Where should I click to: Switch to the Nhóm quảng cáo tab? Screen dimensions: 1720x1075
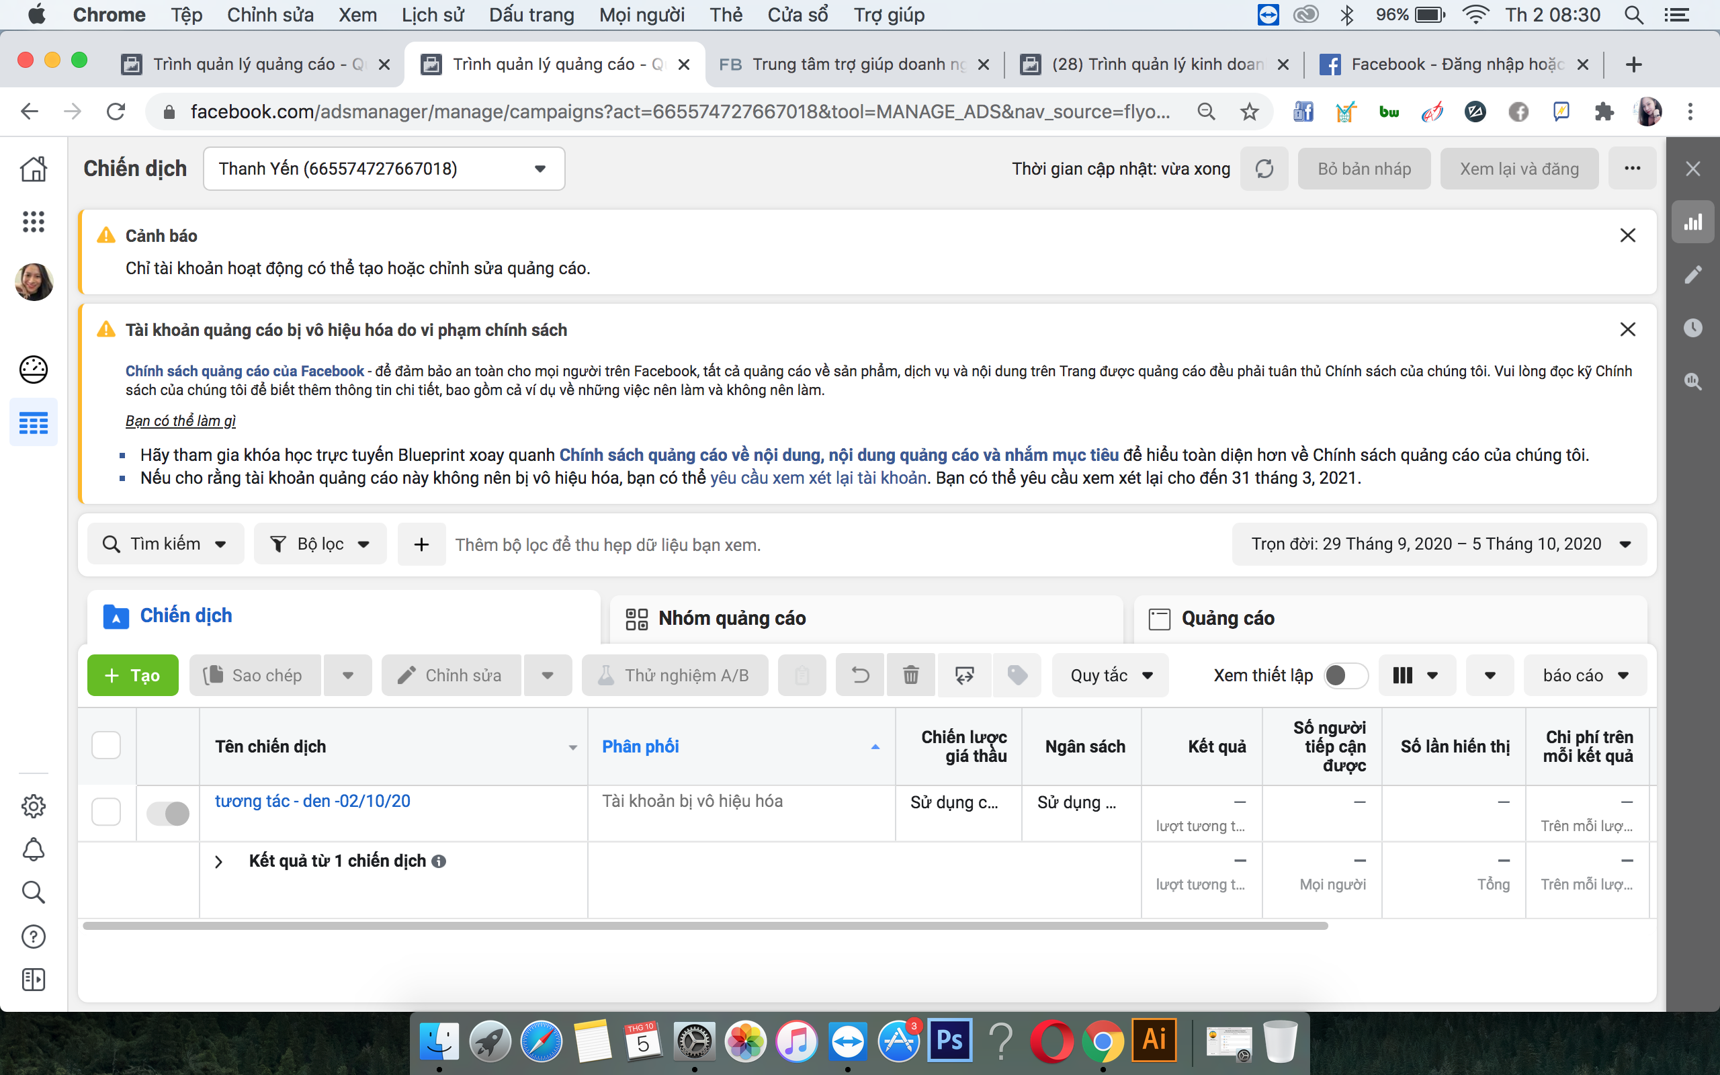pyautogui.click(x=732, y=618)
